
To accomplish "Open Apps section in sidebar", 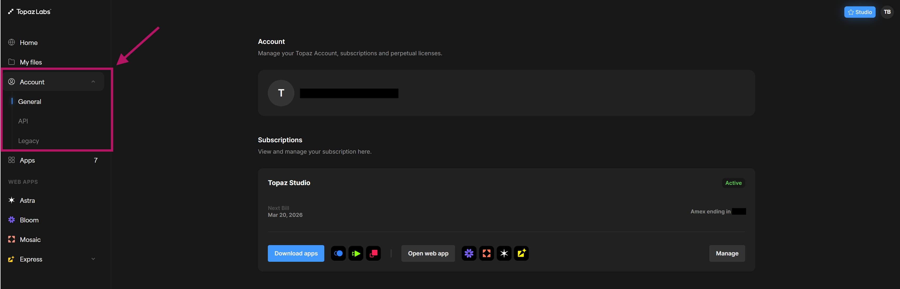I will click(27, 160).
